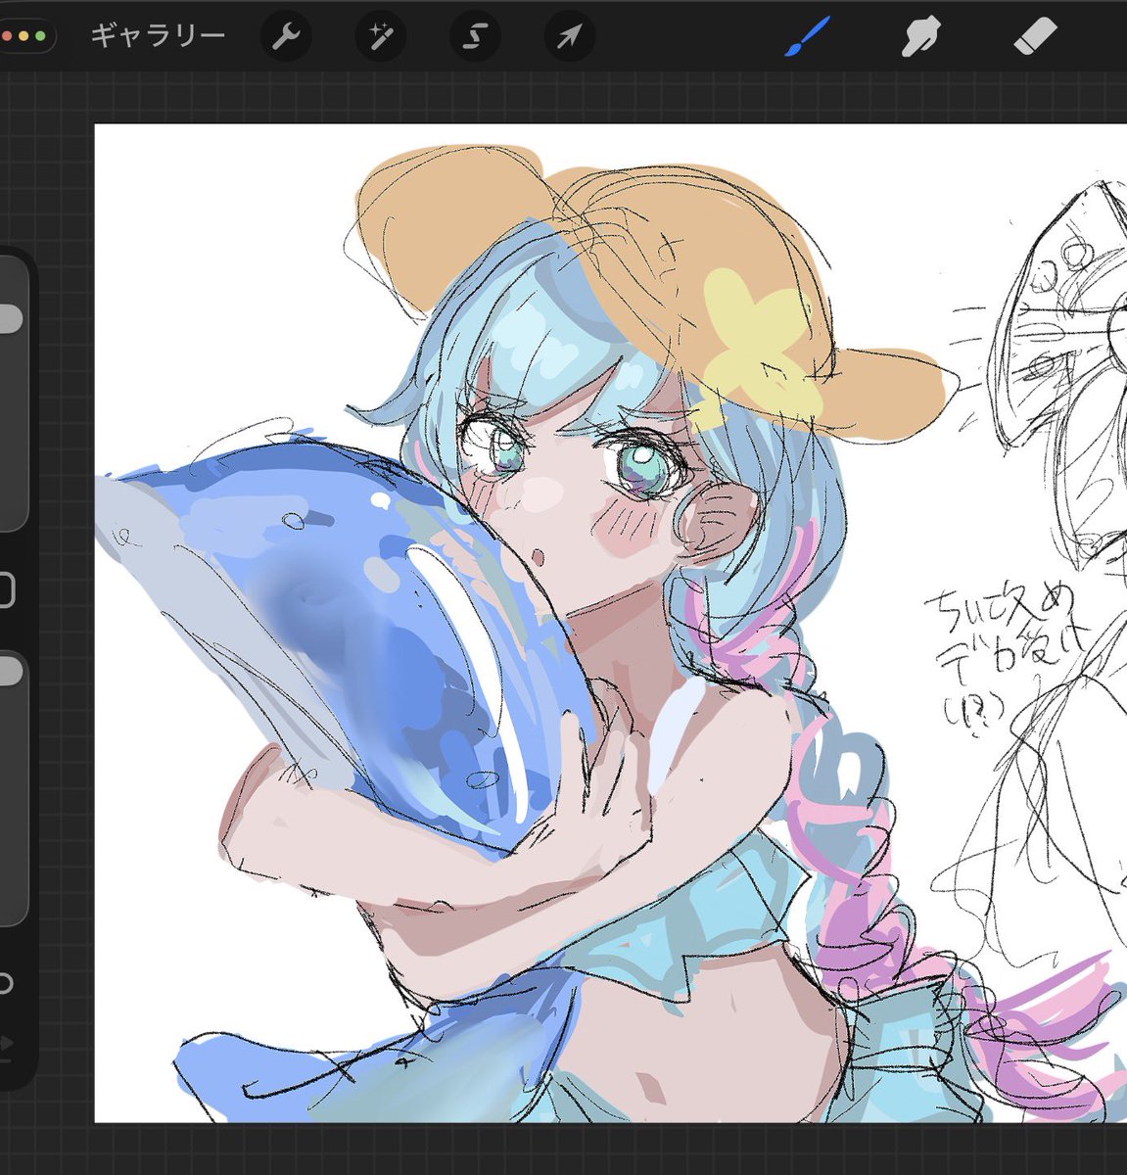Screen dimensions: 1127x1175
Task: Click the brush opacity slider handle
Action: pos(9,672)
